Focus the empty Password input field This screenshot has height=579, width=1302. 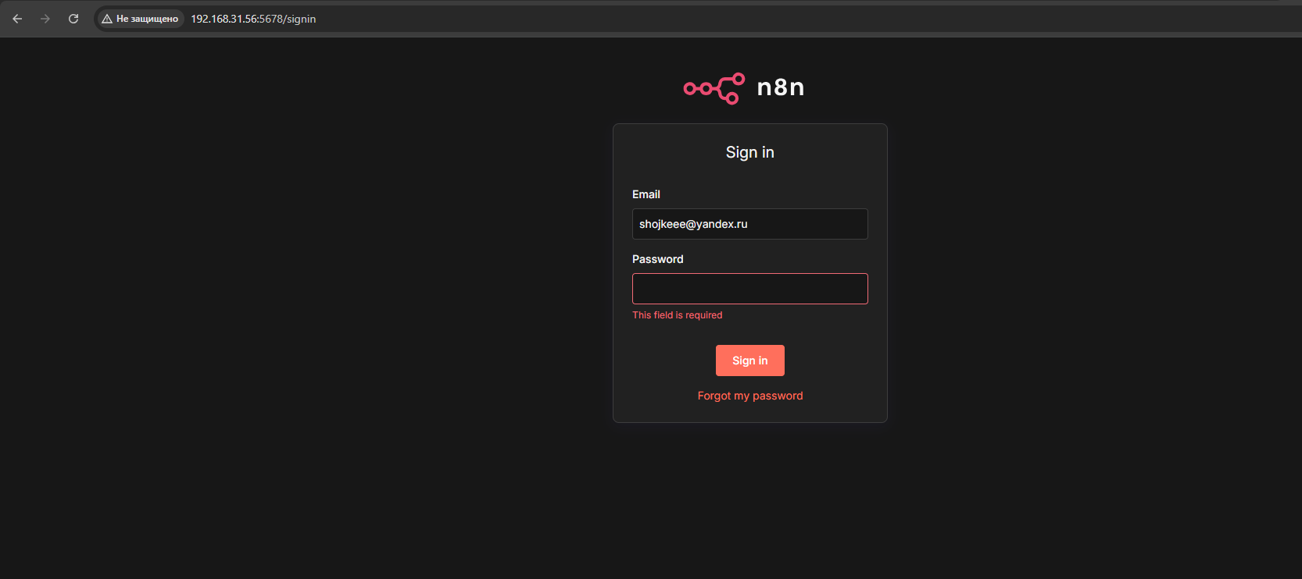tap(749, 289)
